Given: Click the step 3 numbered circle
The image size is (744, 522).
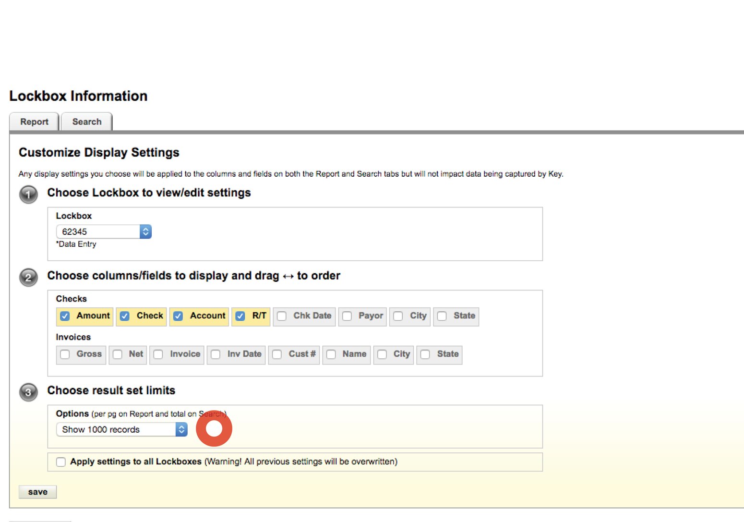Looking at the screenshot, I should click(x=28, y=392).
